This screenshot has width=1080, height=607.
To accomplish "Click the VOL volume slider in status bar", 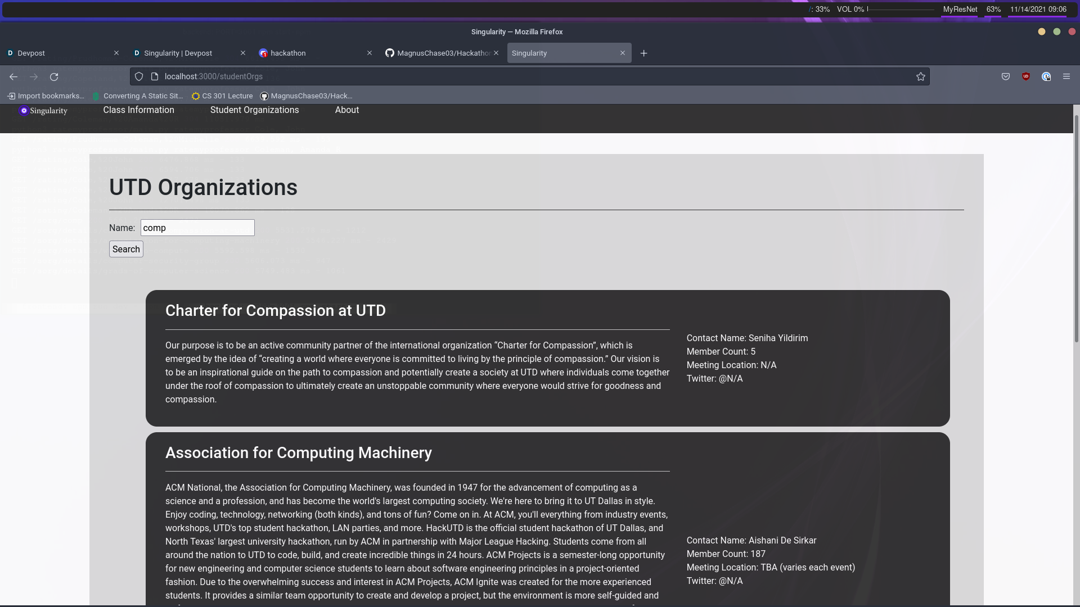I will tap(901, 10).
